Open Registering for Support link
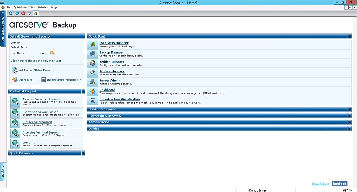The height and width of the screenshot is (192, 357). tap(37, 122)
